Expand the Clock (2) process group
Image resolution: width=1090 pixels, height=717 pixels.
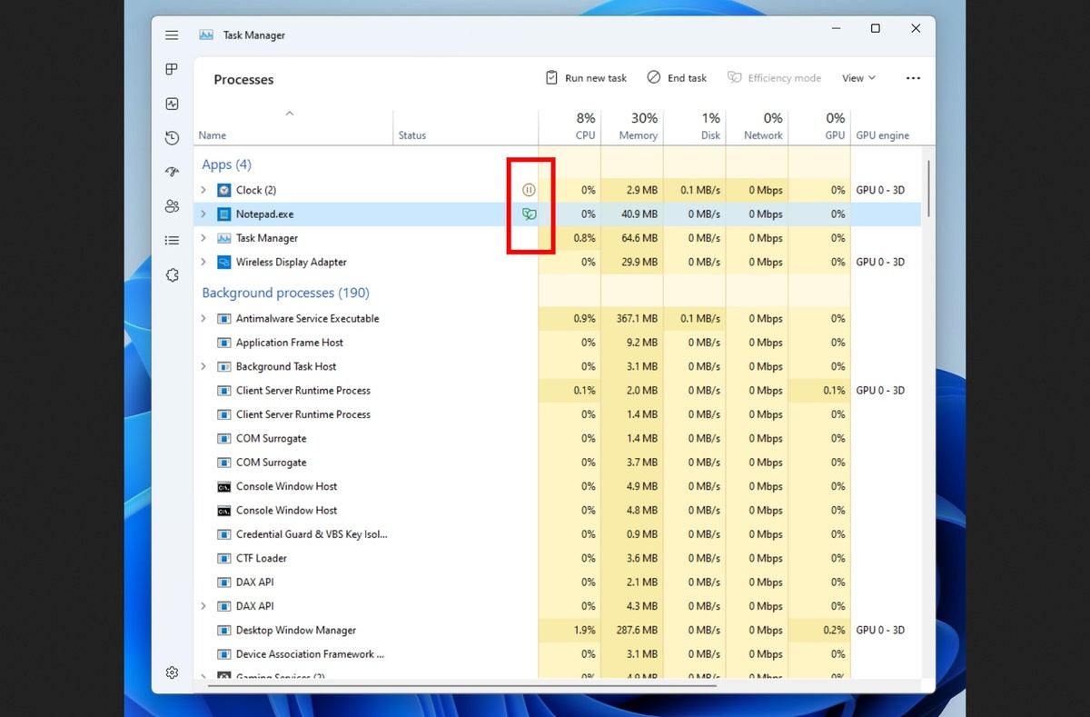(x=203, y=190)
